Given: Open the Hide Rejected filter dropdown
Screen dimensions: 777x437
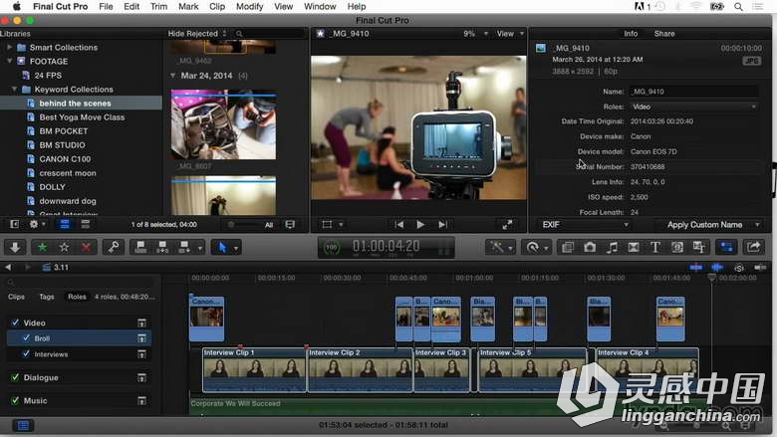Looking at the screenshot, I should pos(196,33).
